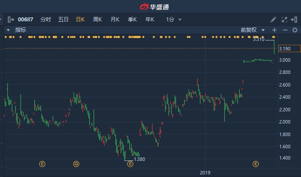Viewport: 301px width, 177px height.
Task: Select the 五日 five-day view
Action: (x=63, y=20)
